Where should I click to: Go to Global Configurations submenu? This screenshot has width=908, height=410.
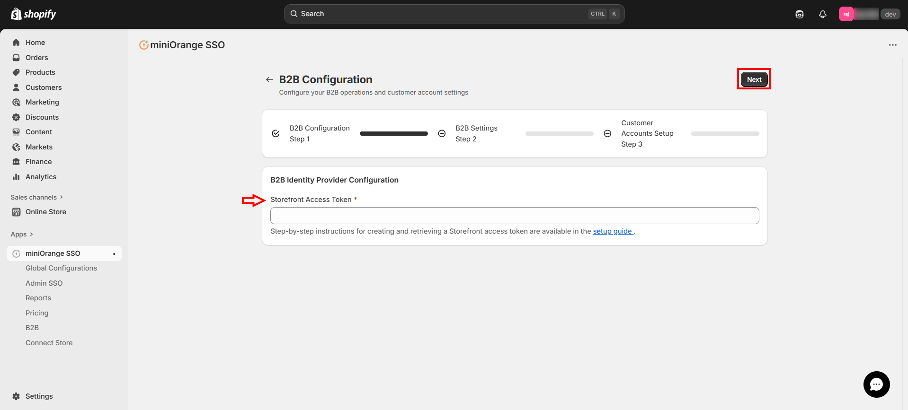(61, 268)
